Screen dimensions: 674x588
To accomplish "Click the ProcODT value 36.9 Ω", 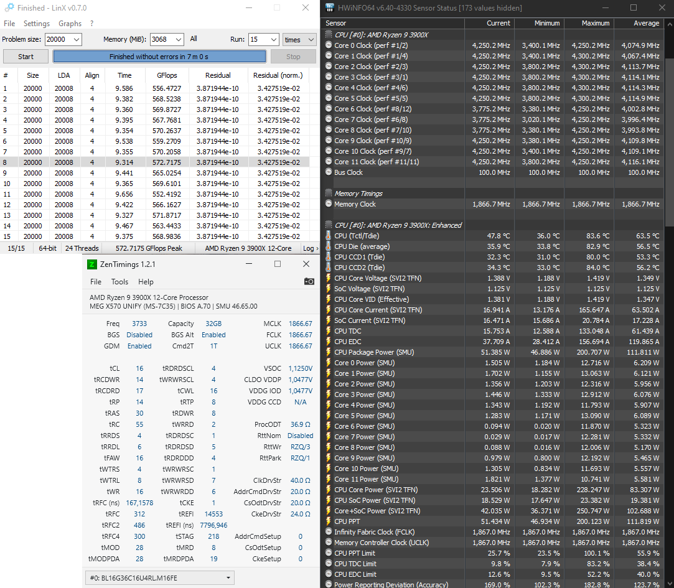I will coord(300,424).
